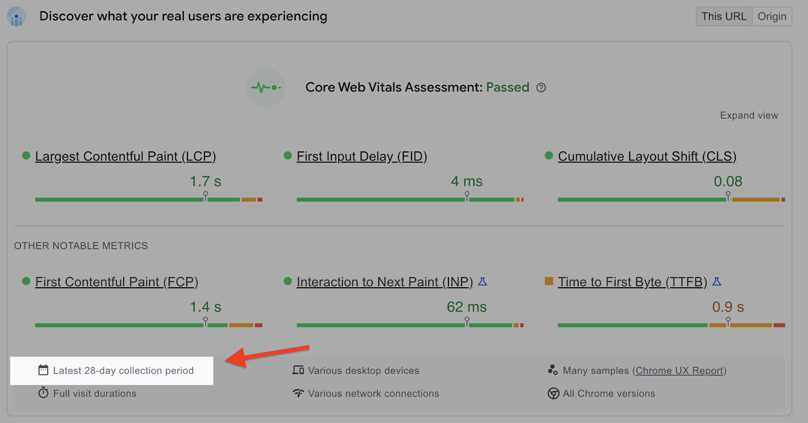808x423 pixels.
Task: Open the help tooltip beside Passed
Action: 541,88
